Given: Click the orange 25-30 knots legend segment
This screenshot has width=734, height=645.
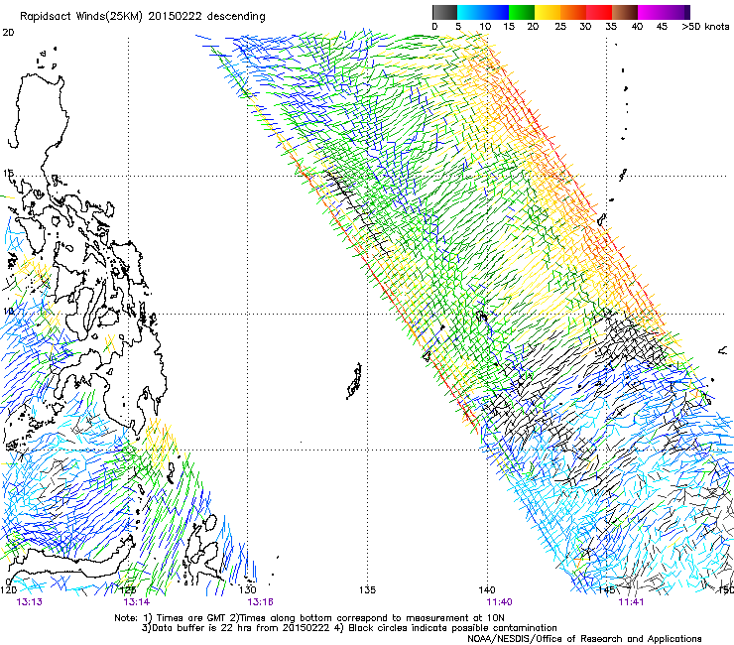Looking at the screenshot, I should [x=573, y=12].
